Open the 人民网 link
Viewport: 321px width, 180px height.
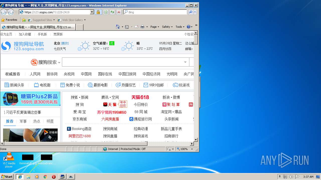pyautogui.click(x=35, y=74)
